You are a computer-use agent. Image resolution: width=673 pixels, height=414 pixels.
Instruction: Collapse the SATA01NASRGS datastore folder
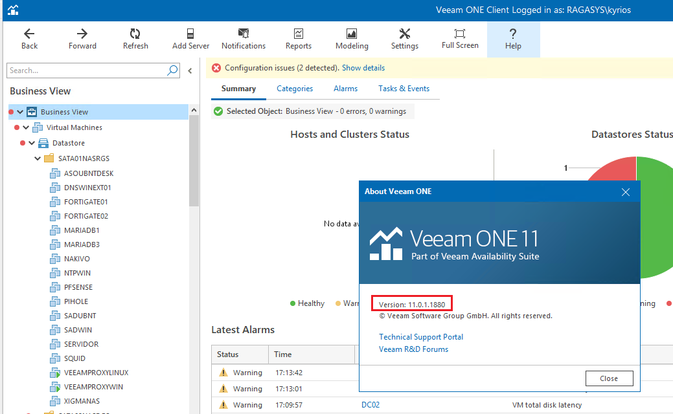[x=37, y=158]
